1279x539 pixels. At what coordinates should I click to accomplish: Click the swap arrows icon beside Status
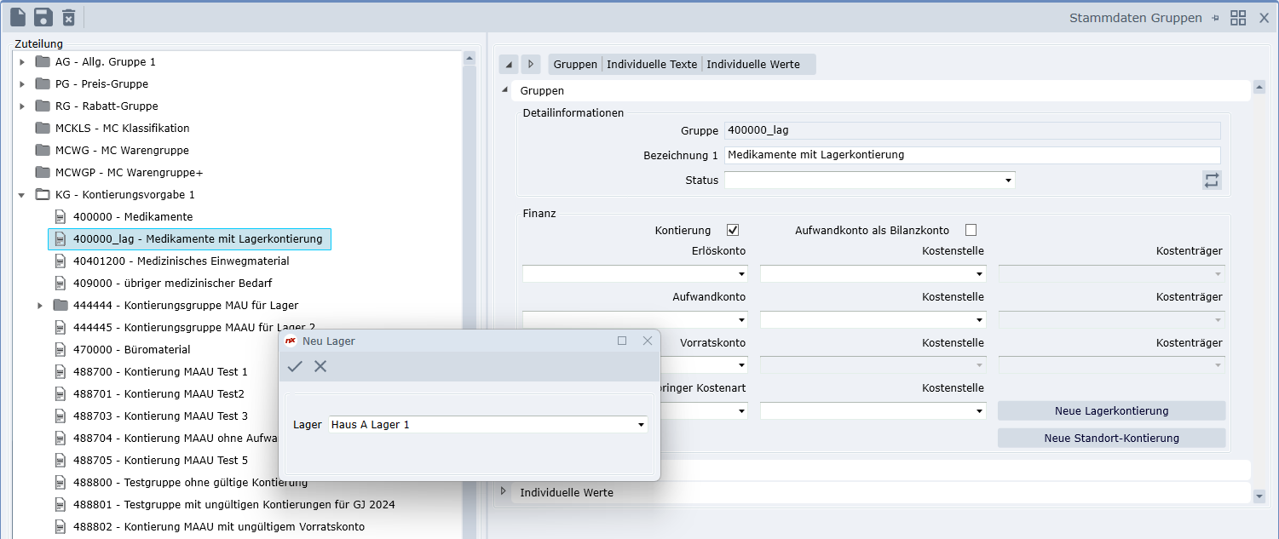tap(1212, 181)
